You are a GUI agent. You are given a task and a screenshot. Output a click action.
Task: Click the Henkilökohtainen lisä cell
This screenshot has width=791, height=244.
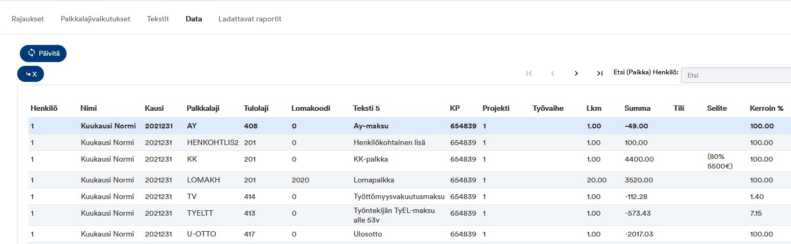[390, 143]
